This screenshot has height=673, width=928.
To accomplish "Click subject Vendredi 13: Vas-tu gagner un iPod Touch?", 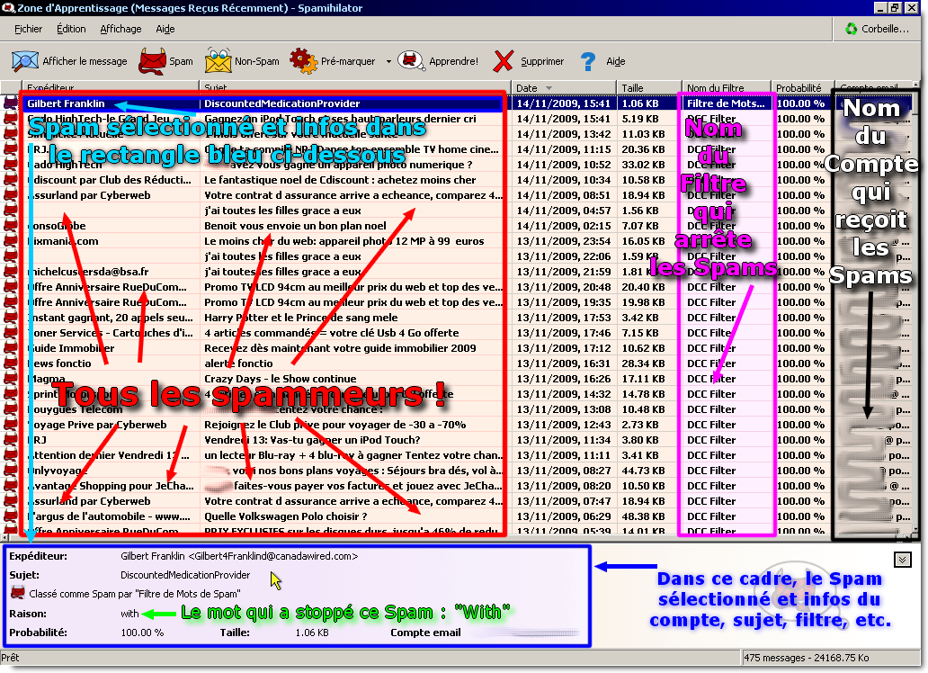I will (312, 440).
